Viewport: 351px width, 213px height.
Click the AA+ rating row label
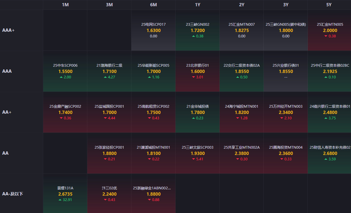[7, 112]
